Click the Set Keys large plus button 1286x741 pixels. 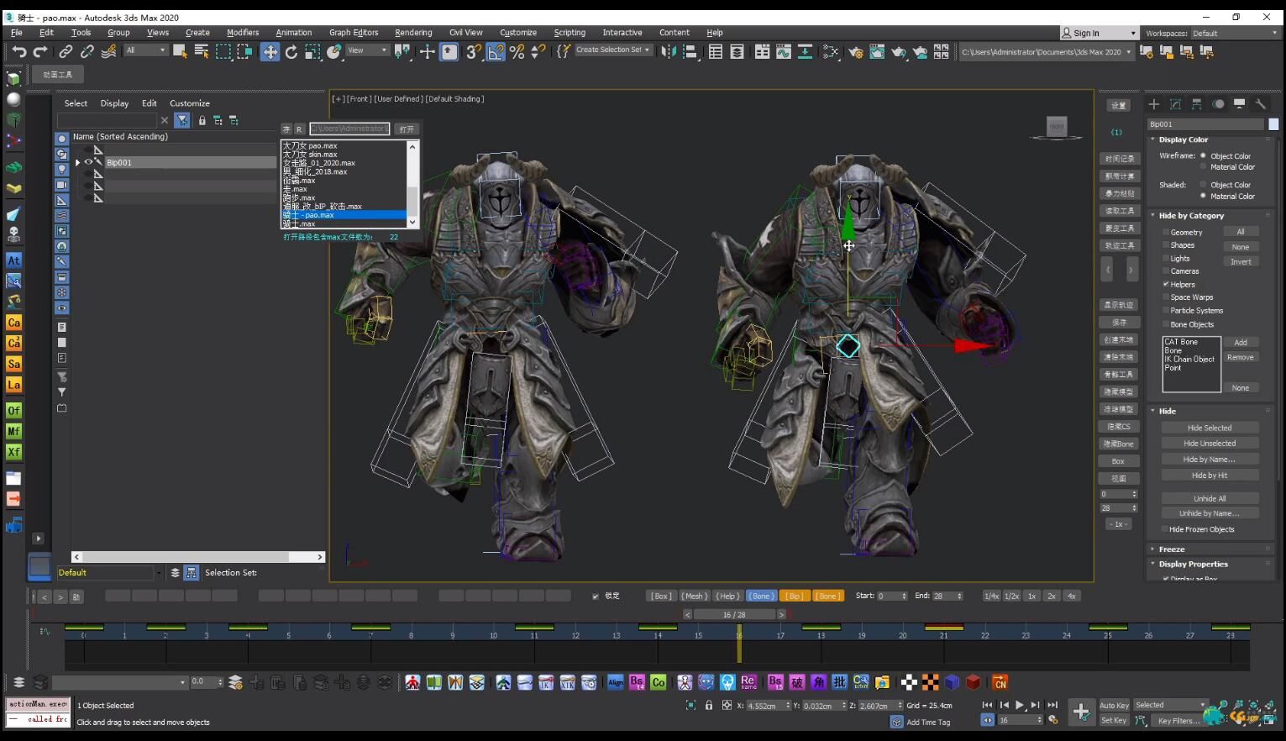coord(1081,712)
